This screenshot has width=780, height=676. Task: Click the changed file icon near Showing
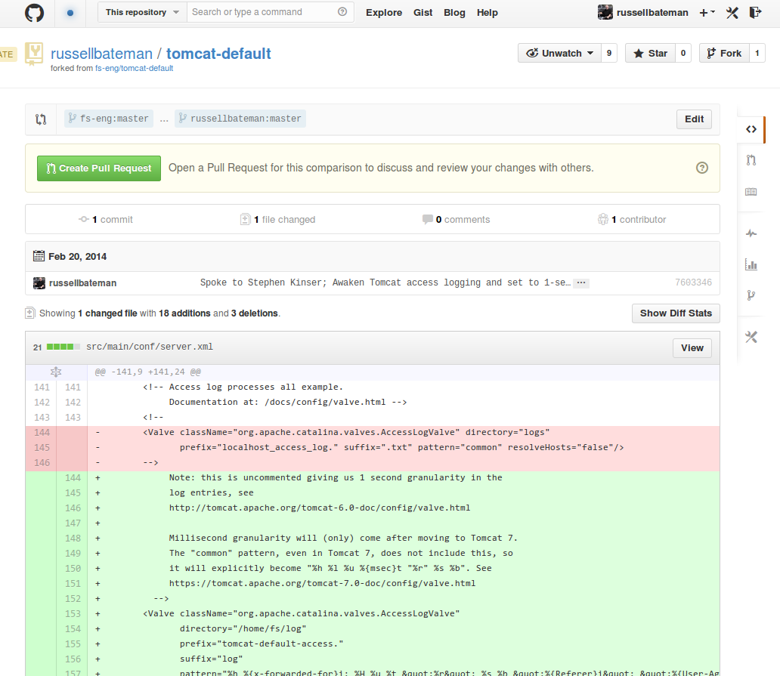click(x=29, y=313)
